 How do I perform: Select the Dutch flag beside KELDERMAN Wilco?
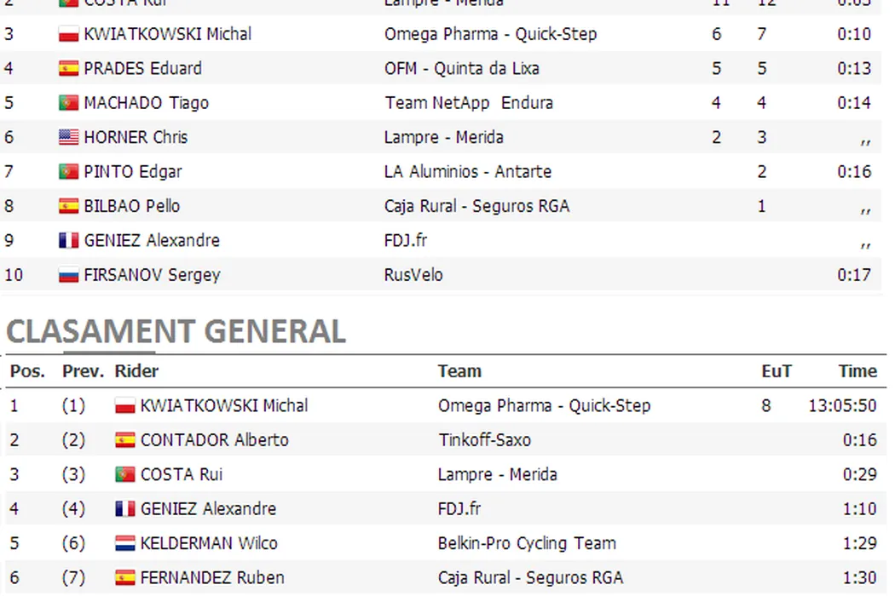(124, 543)
